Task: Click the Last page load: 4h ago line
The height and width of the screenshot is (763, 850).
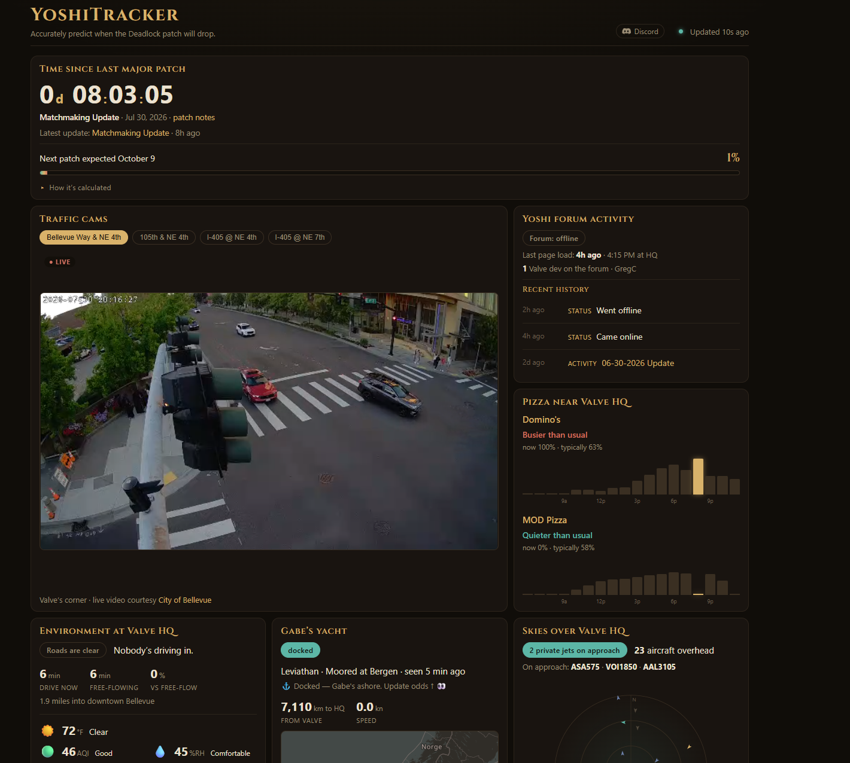Action: [x=590, y=255]
